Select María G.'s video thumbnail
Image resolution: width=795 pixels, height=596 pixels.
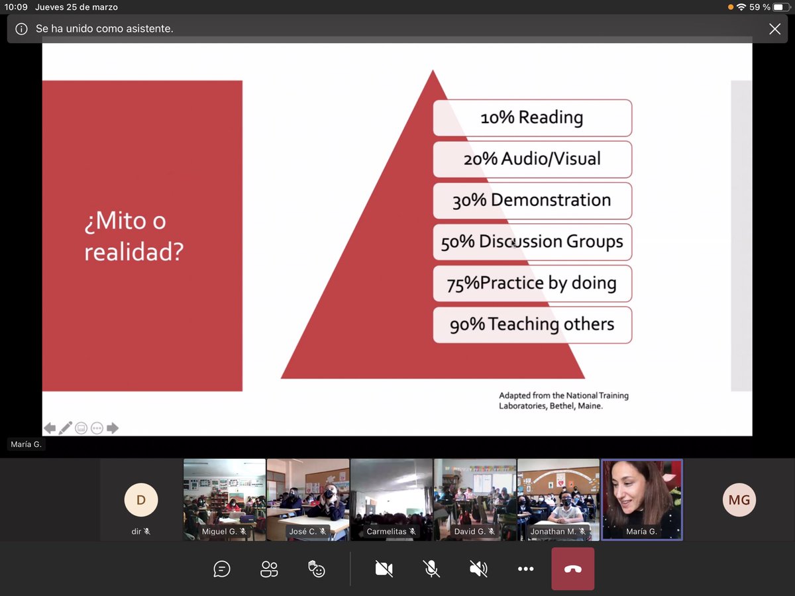(x=642, y=500)
